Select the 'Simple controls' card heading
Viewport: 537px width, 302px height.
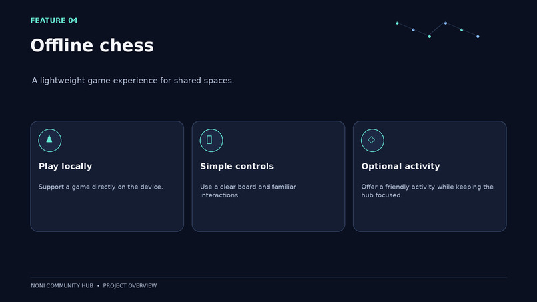coord(237,166)
